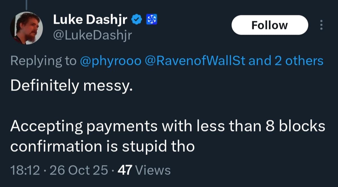Open the three-dot more options menu
The height and width of the screenshot is (187, 338).
pyautogui.click(x=321, y=25)
